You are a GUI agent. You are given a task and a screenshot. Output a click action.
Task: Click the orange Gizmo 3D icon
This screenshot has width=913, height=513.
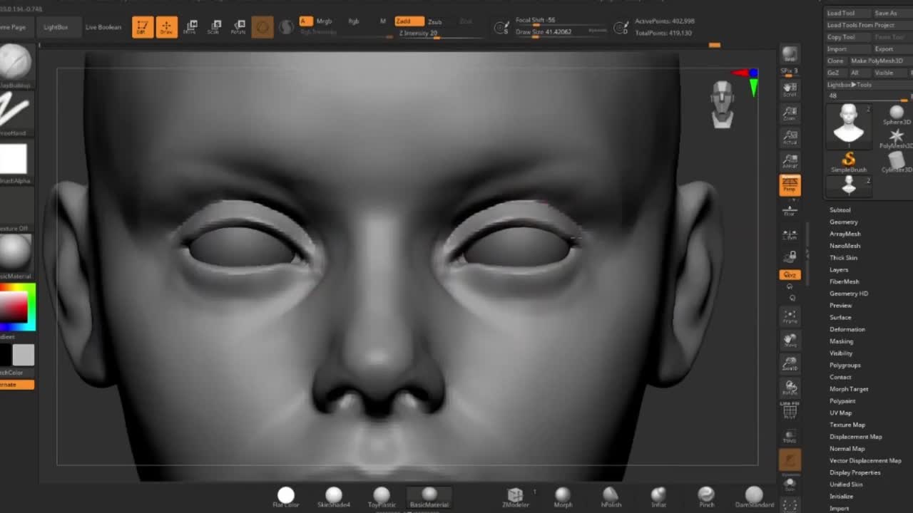(262, 27)
